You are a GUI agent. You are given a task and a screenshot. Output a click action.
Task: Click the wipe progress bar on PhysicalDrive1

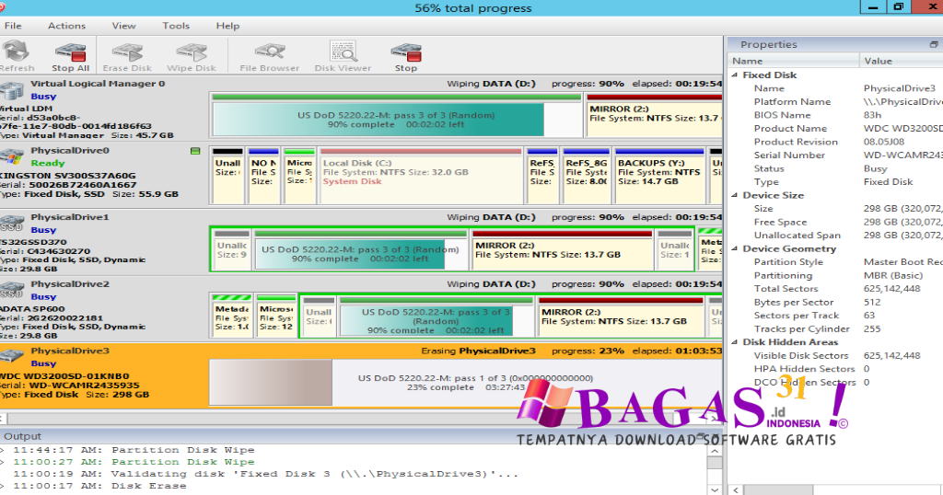click(x=361, y=254)
